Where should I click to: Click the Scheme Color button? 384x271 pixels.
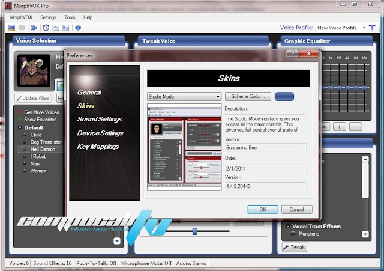[248, 96]
